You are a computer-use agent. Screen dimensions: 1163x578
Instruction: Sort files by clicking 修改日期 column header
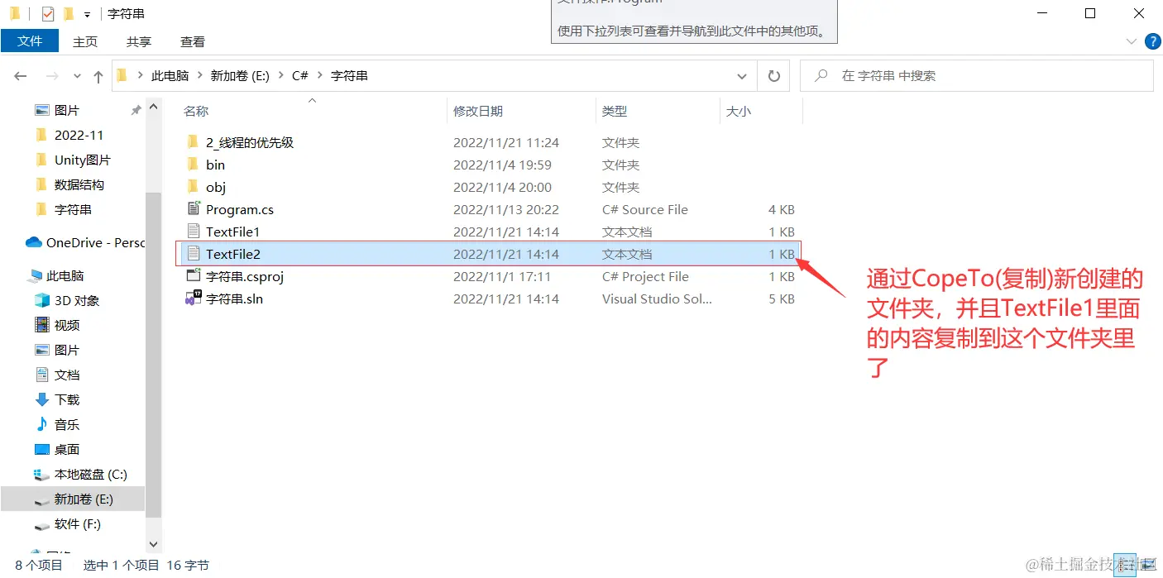tap(480, 110)
